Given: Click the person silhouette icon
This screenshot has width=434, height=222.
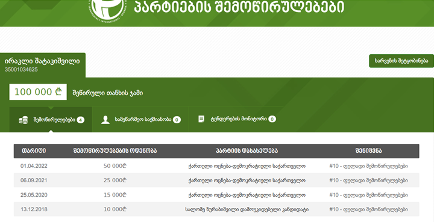Looking at the screenshot, I should [105, 120].
